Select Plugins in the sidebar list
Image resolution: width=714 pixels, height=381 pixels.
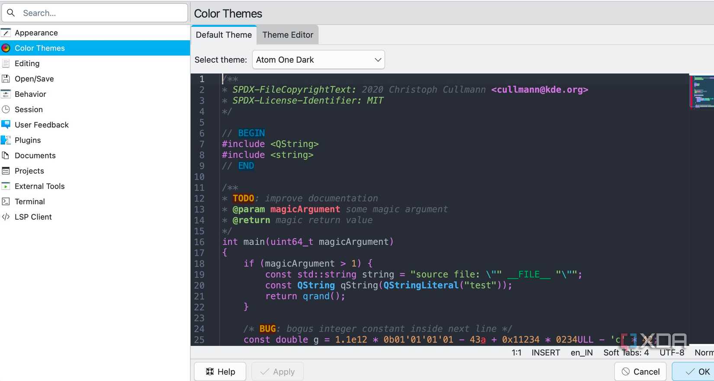(x=95, y=140)
